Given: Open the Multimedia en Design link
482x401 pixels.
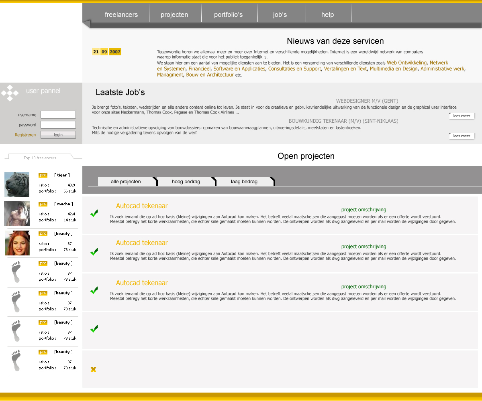Looking at the screenshot, I should [x=394, y=69].
